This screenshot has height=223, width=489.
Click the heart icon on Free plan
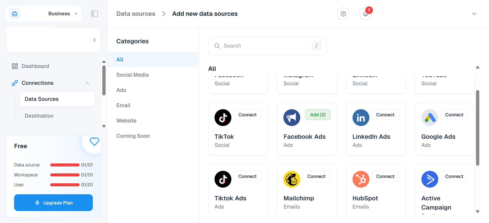click(x=94, y=142)
